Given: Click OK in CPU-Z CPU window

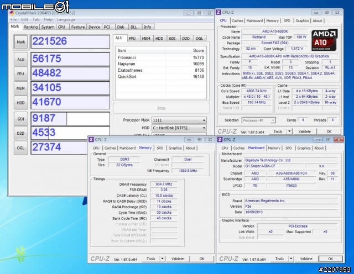Looking at the screenshot, I should (329, 131).
